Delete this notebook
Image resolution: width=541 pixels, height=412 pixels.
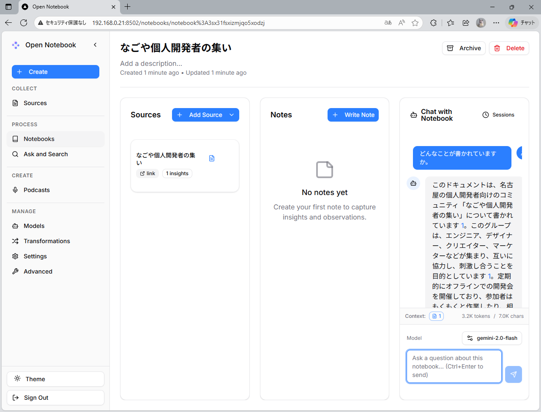(x=509, y=48)
